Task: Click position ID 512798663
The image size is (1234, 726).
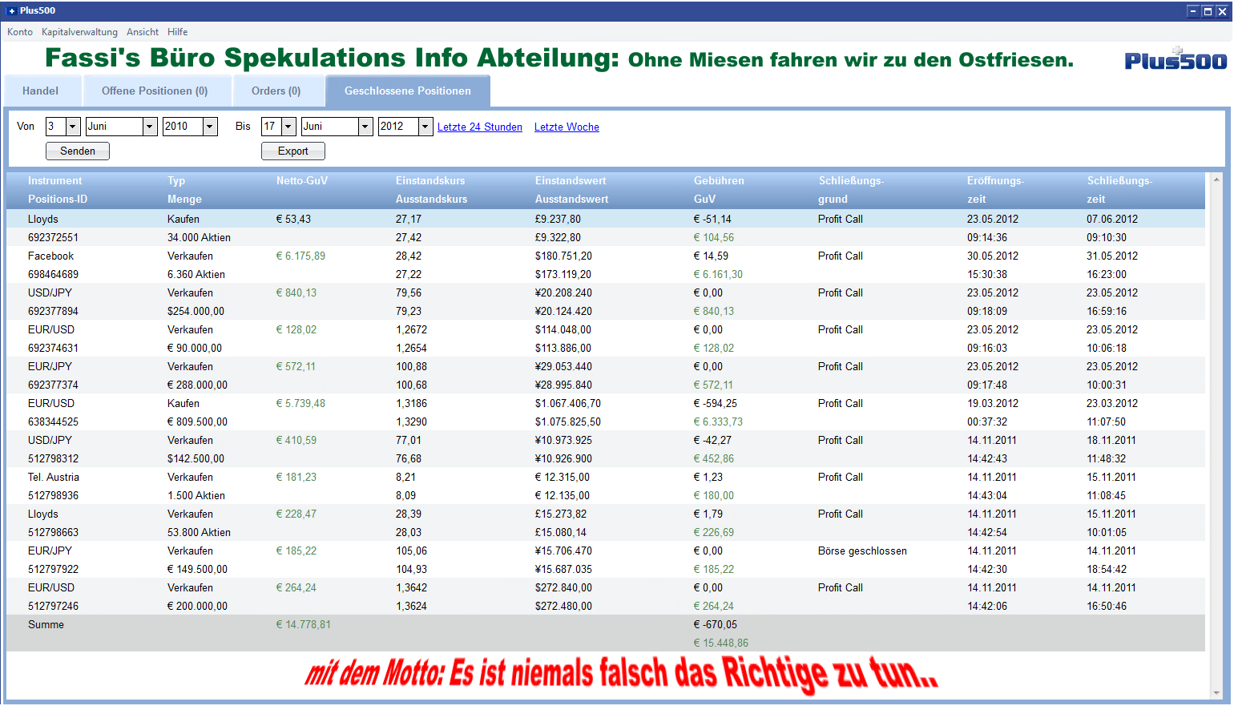Action: click(53, 532)
